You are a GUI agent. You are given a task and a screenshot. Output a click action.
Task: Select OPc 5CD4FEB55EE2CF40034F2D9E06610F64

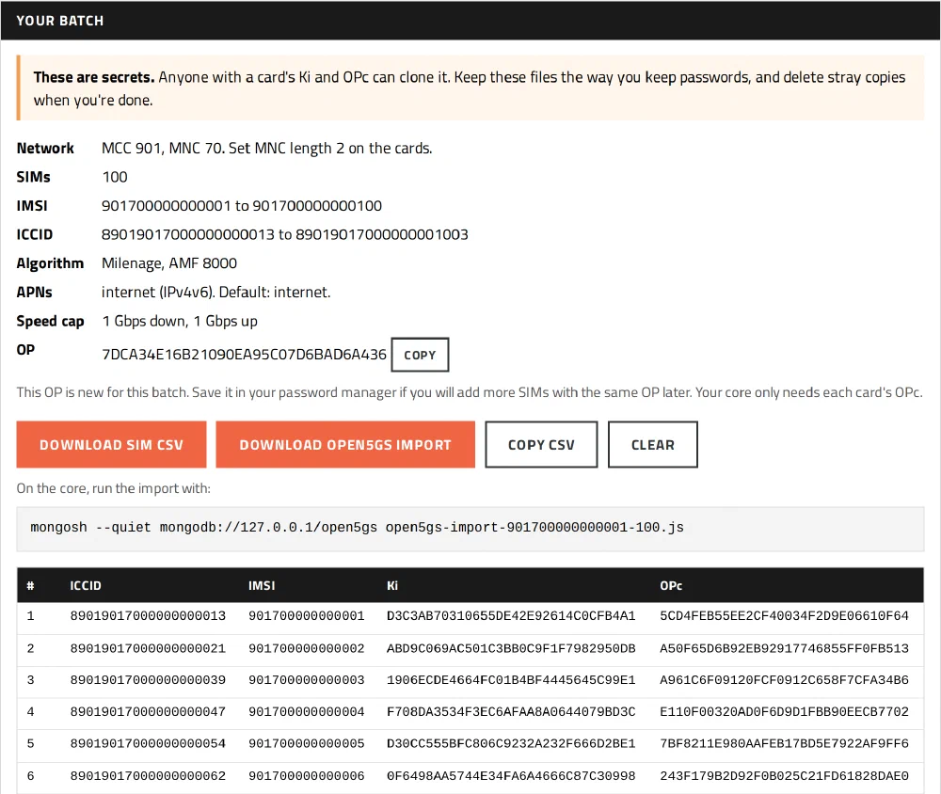click(784, 616)
